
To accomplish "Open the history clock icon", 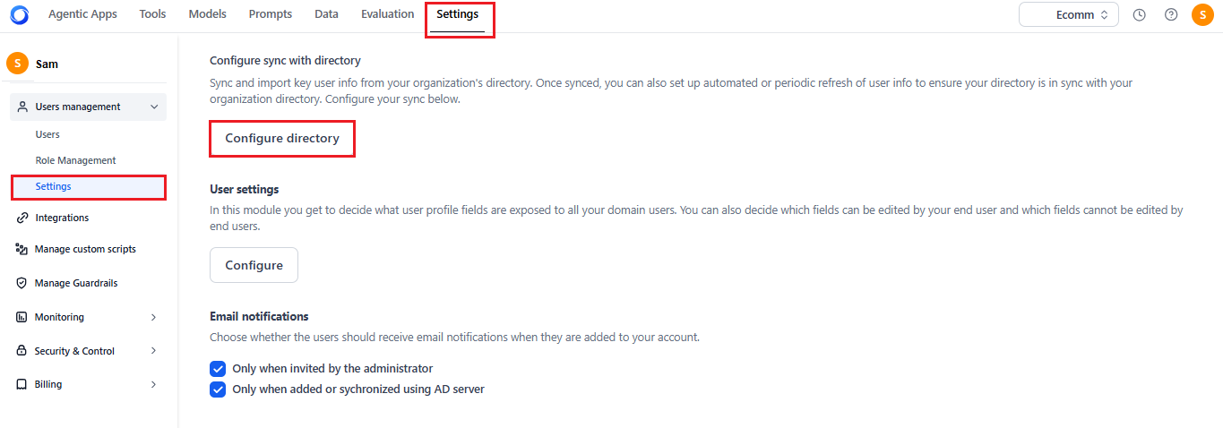I will point(1140,14).
